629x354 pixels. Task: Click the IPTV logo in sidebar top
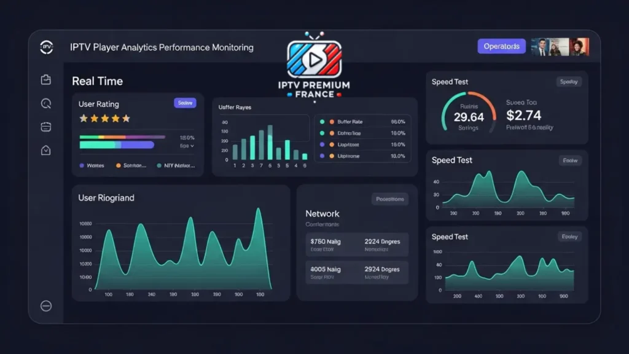(x=46, y=47)
